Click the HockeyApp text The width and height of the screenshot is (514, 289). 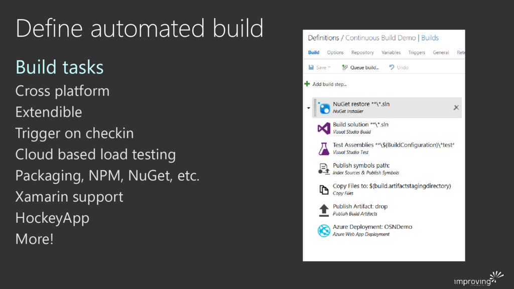(x=52, y=218)
